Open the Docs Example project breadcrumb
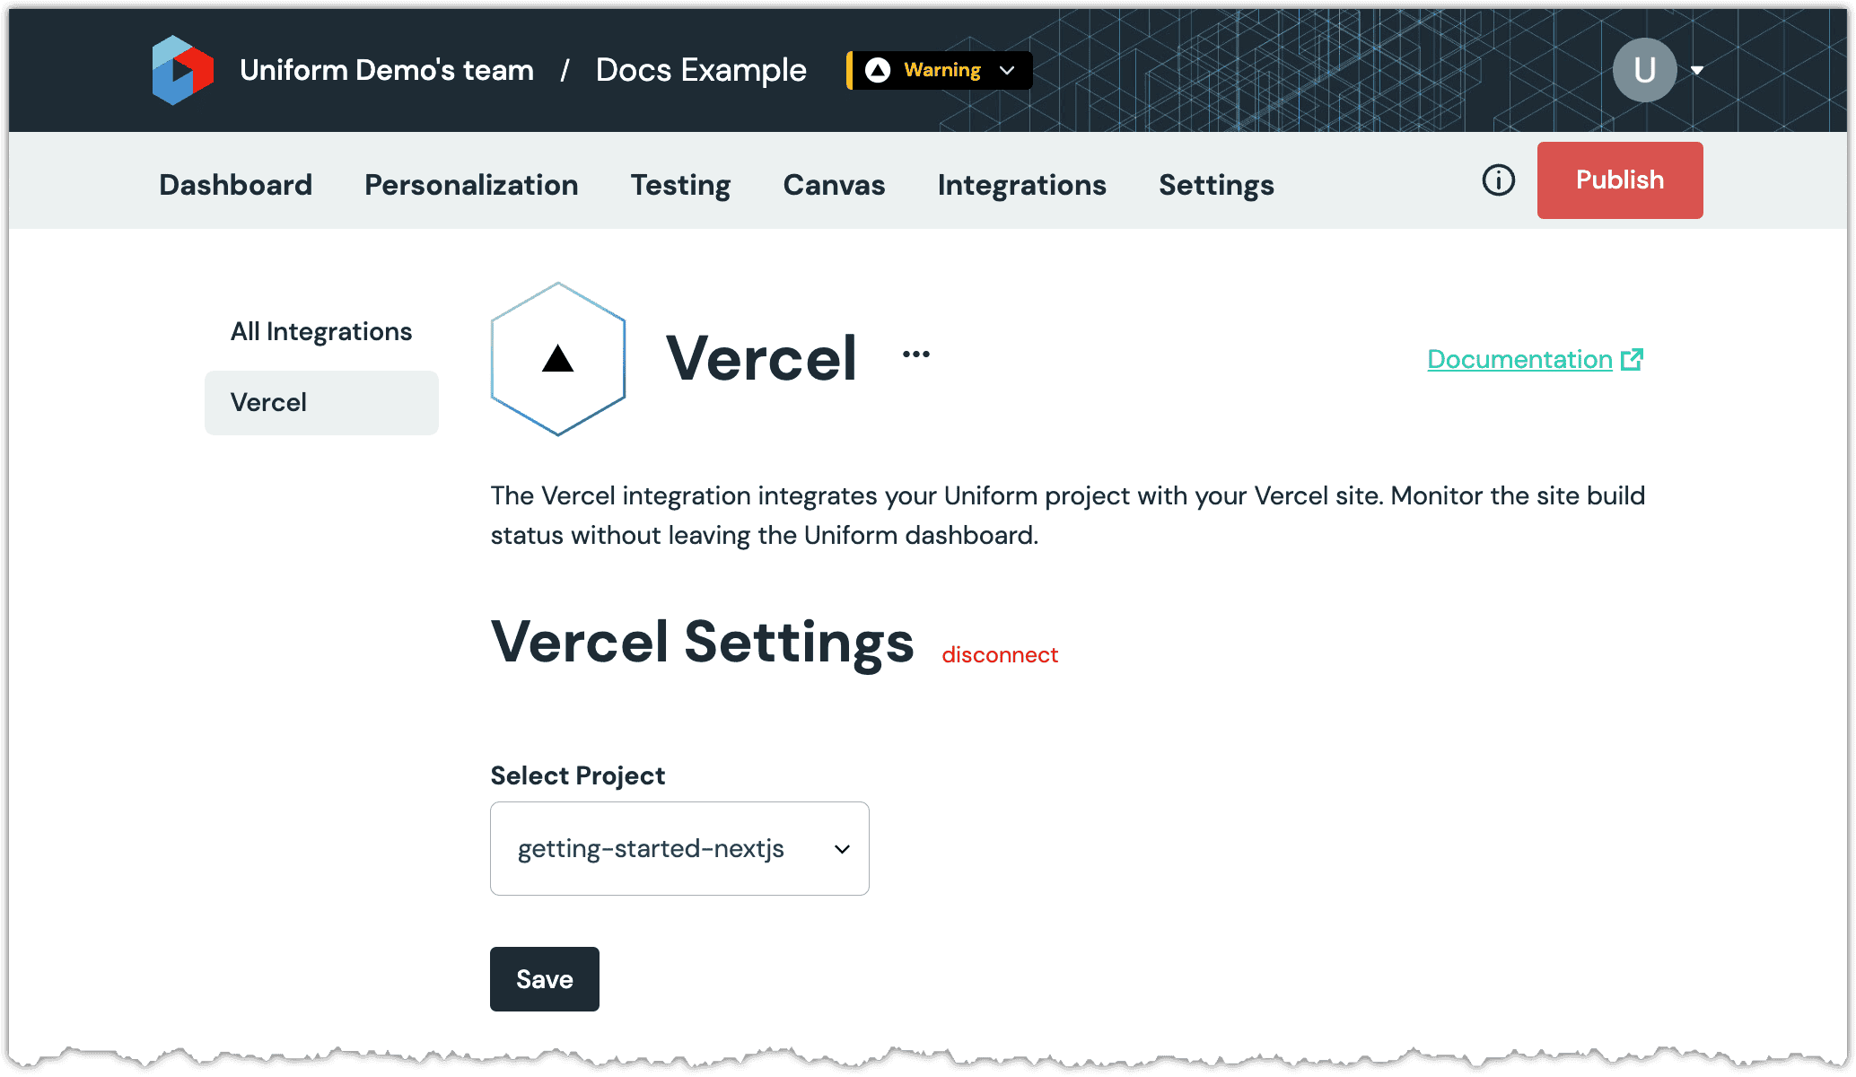The image size is (1856, 1077). [x=701, y=70]
